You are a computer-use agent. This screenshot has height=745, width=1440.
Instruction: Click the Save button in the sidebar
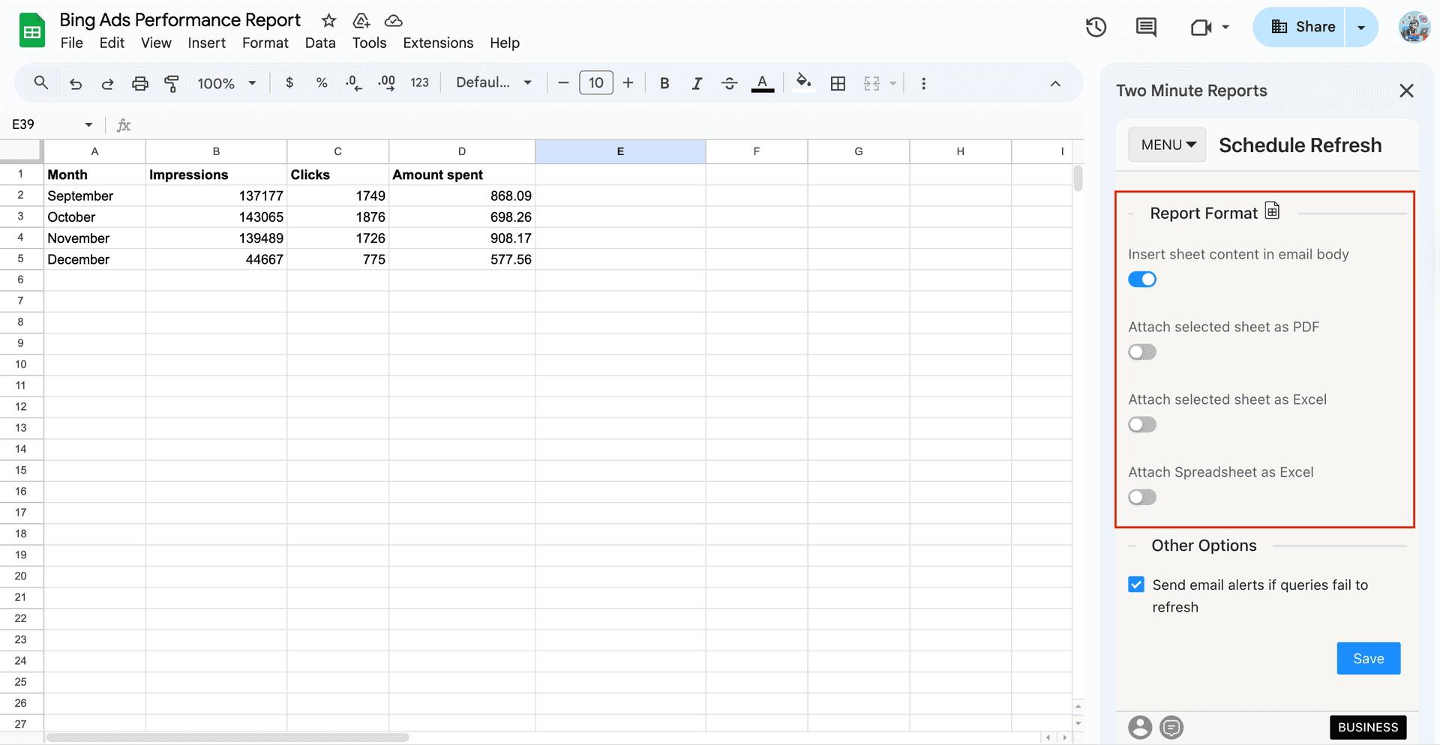click(1368, 658)
